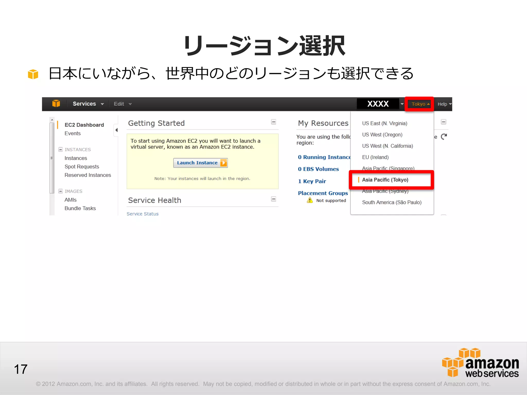This screenshot has height=395, width=527.
Task: Open 0 EBS Volumes link
Action: (x=318, y=169)
